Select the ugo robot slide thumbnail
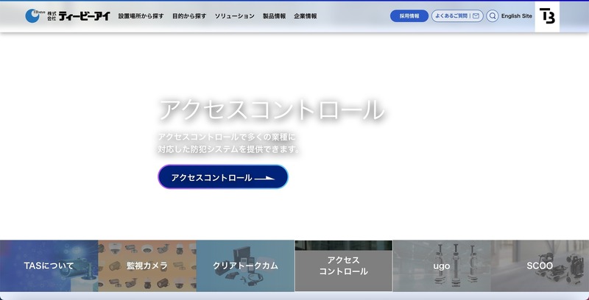This screenshot has width=589, height=300. (x=442, y=265)
